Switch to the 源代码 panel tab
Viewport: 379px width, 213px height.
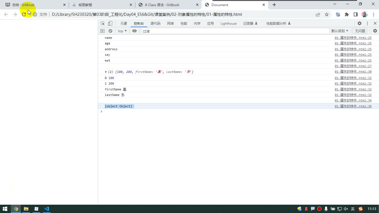155,24
